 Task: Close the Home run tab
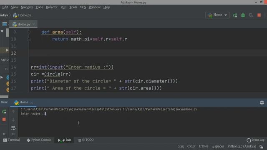coord(32,103)
